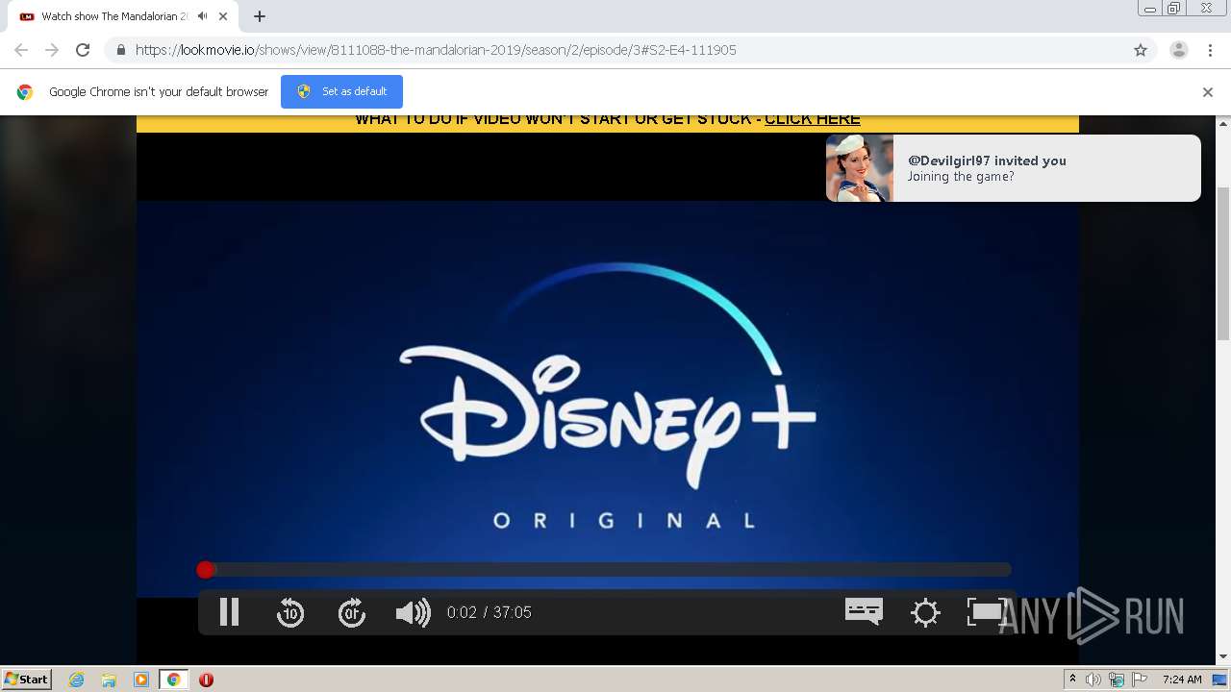Image resolution: width=1231 pixels, height=692 pixels.
Task: Open @Devilgirl97 invitation notification
Action: point(1013,168)
